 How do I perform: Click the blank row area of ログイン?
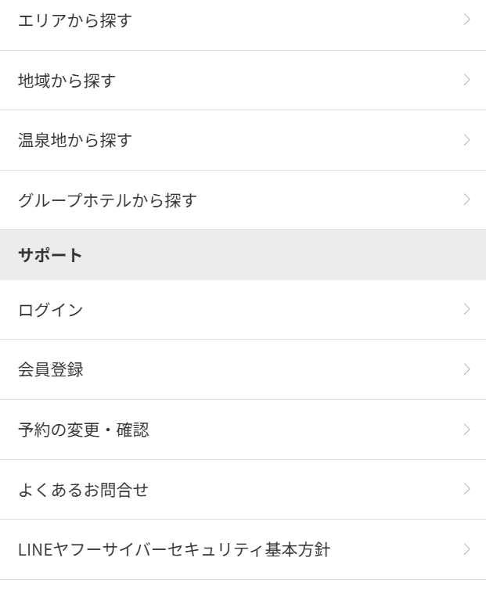pyautogui.click(x=271, y=309)
